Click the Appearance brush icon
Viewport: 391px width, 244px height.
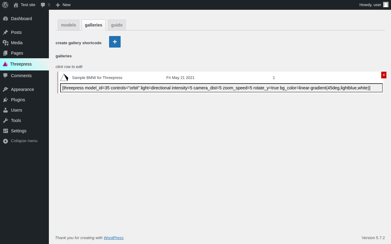(5, 89)
